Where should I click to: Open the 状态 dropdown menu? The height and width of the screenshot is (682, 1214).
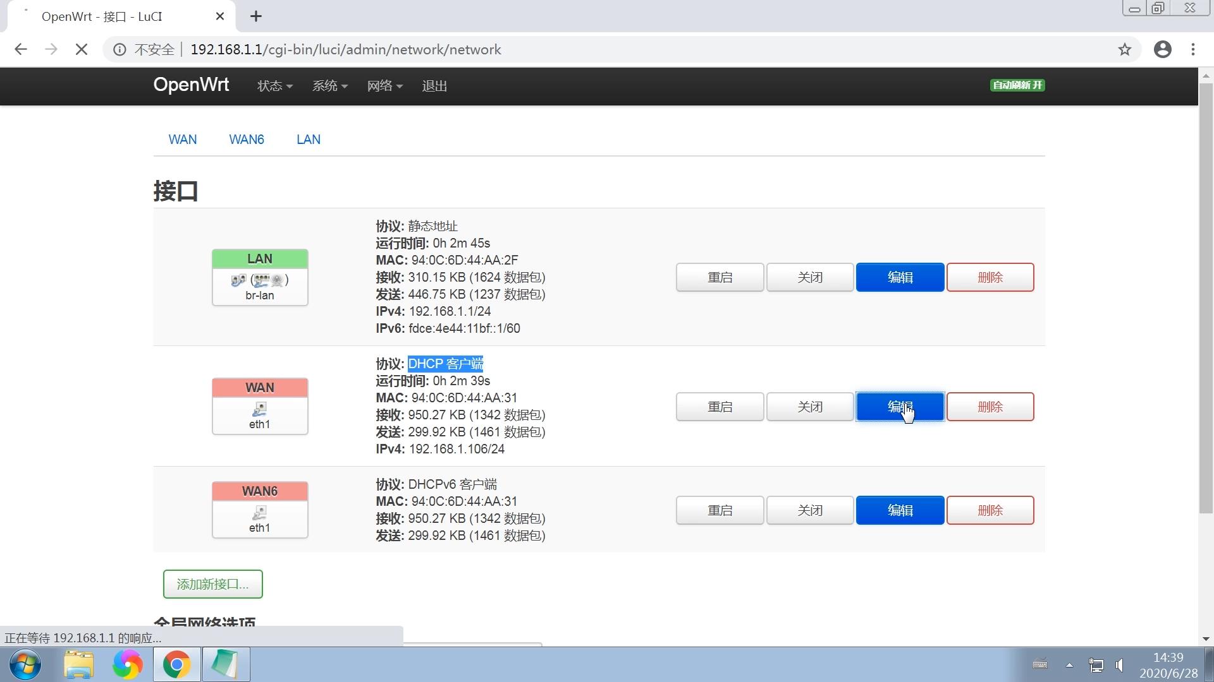pyautogui.click(x=274, y=86)
